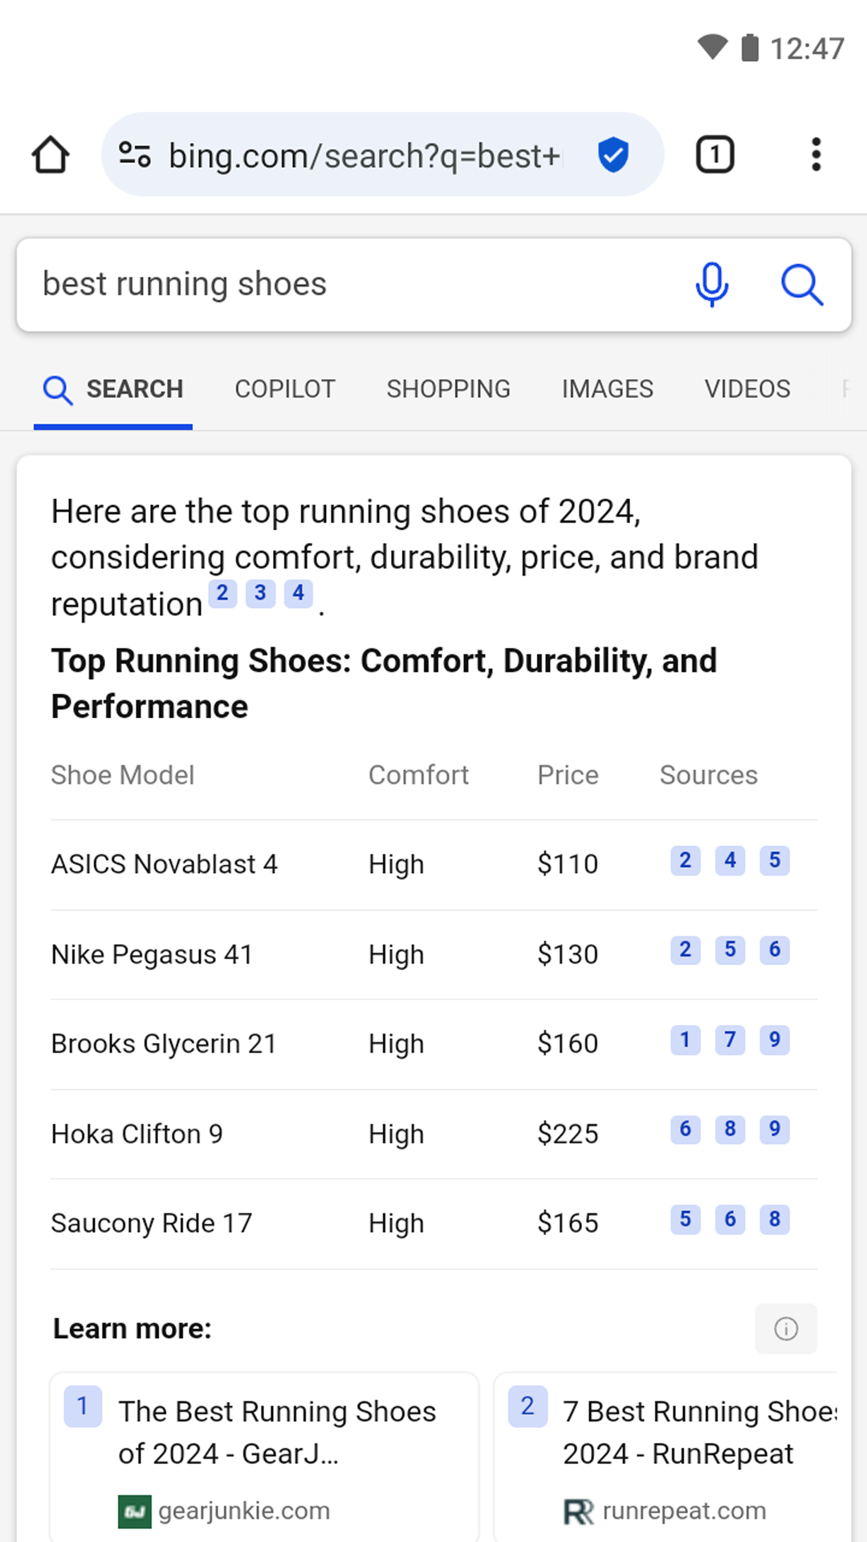Screen dimensions: 867x1542
Task: Switch to the IMAGES tab
Action: point(608,390)
